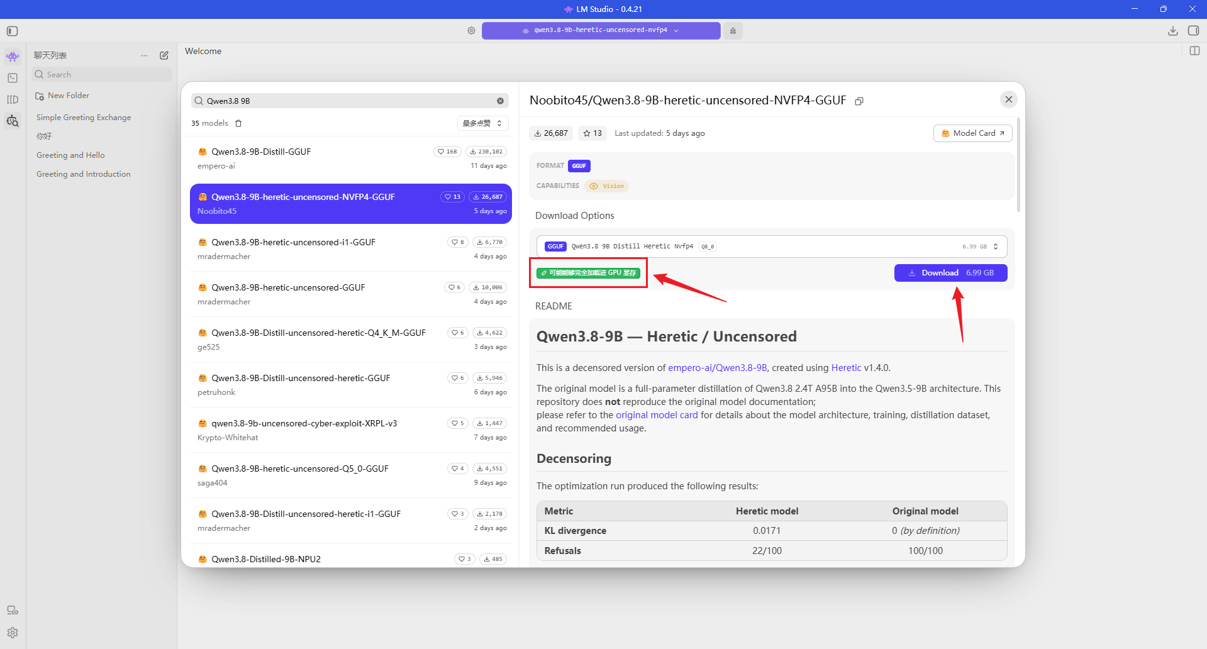Open the Greeting and Introduction chat
Screen dimensions: 1207x649
tap(84, 174)
